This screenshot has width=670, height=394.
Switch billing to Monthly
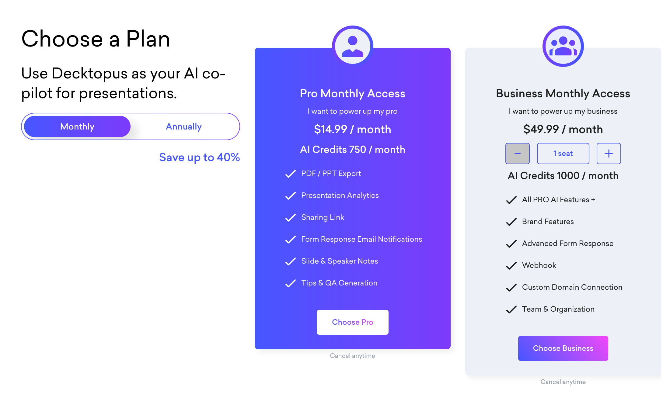(x=77, y=126)
